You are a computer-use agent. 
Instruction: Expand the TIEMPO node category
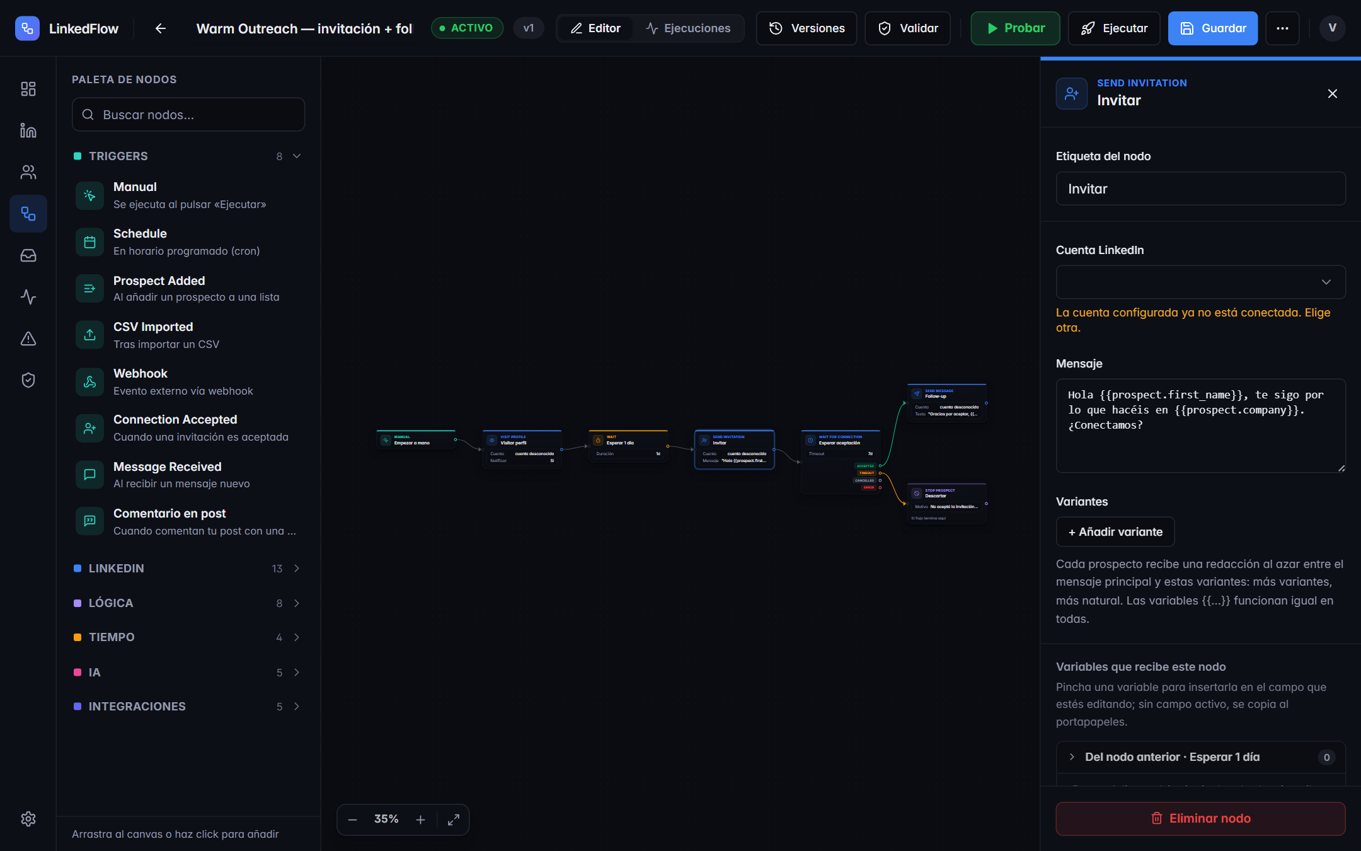click(x=188, y=637)
